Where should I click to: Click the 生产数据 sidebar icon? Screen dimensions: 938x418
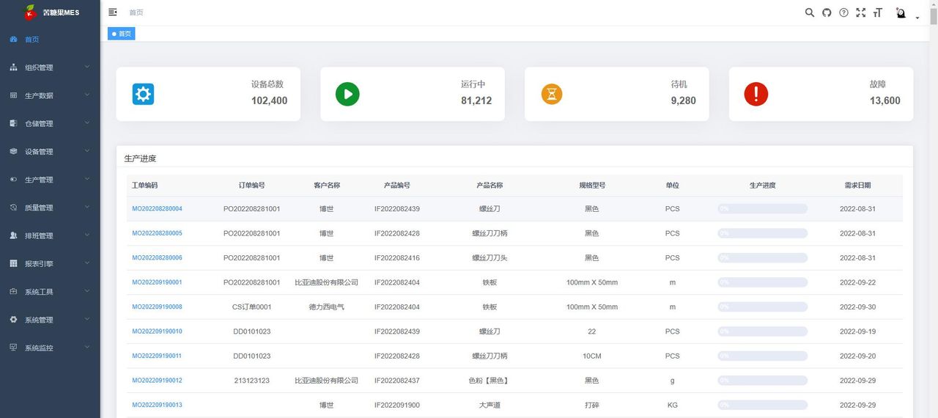[x=13, y=95]
